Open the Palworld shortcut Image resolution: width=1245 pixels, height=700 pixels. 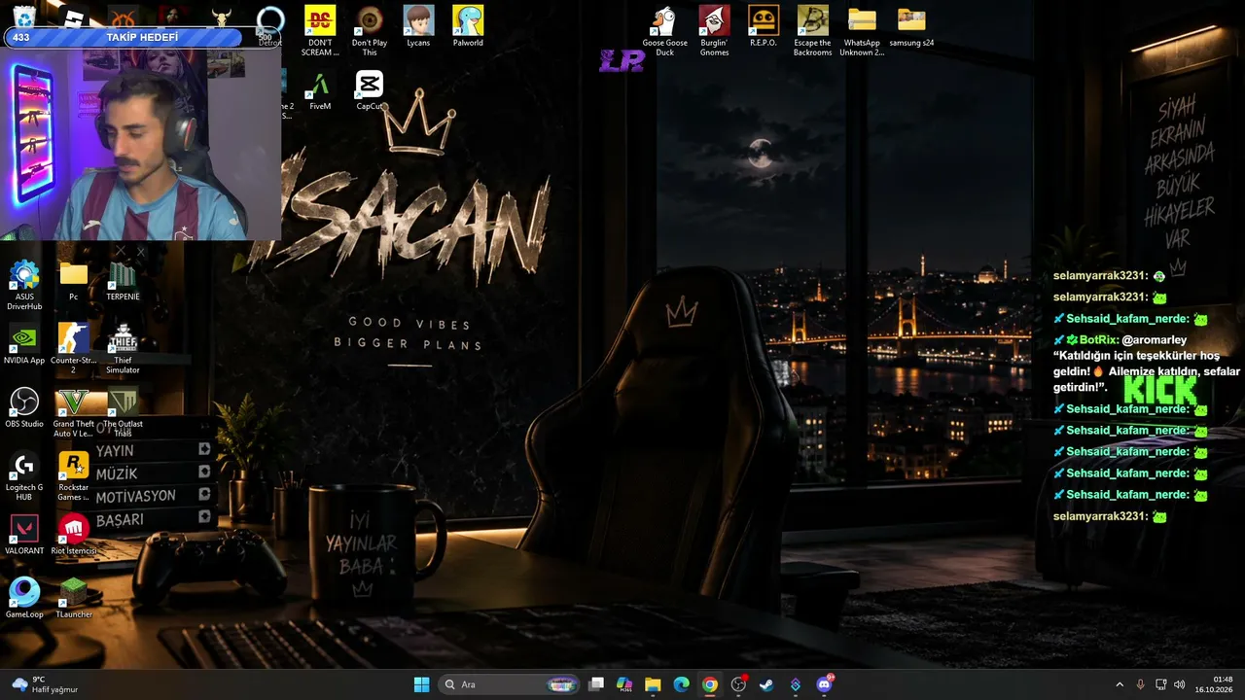pos(468,26)
